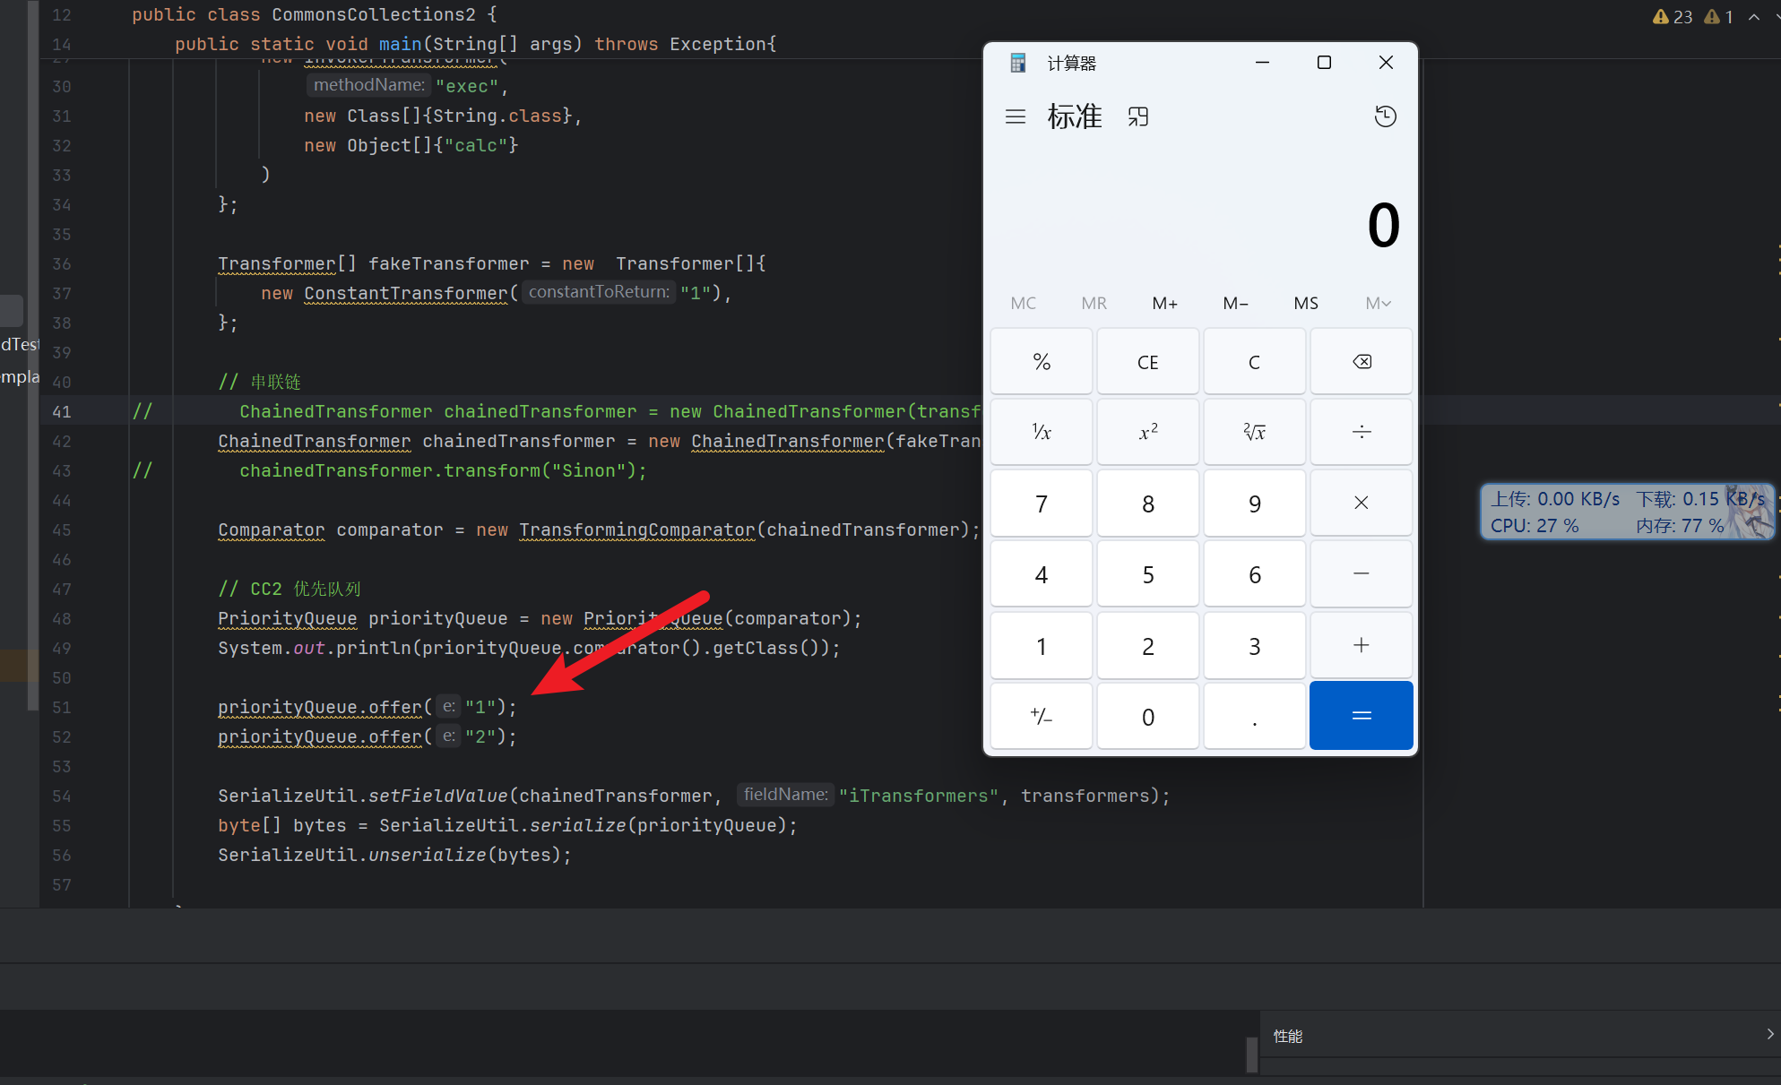The width and height of the screenshot is (1781, 1085).
Task: Expand the 性能 panel chevron
Action: pyautogui.click(x=1769, y=1034)
